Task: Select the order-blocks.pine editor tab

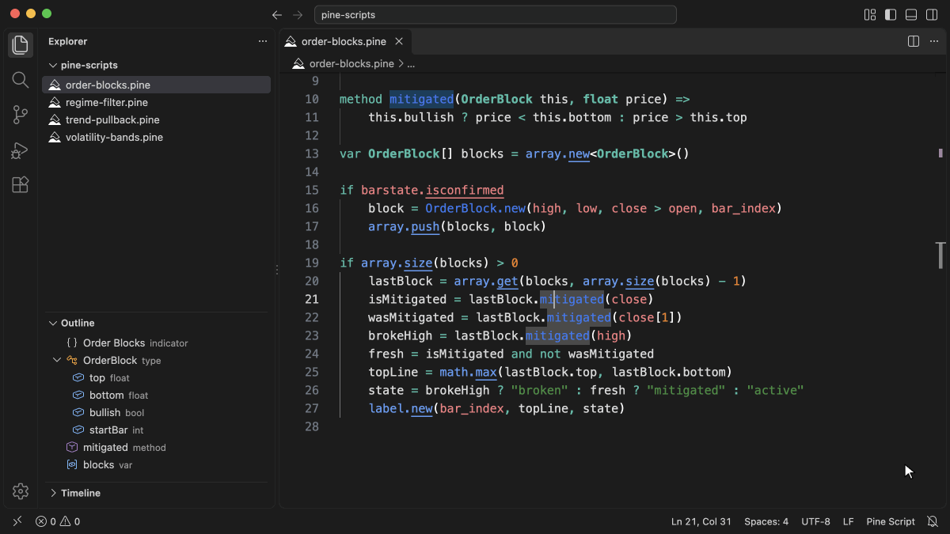Action: pyautogui.click(x=344, y=41)
